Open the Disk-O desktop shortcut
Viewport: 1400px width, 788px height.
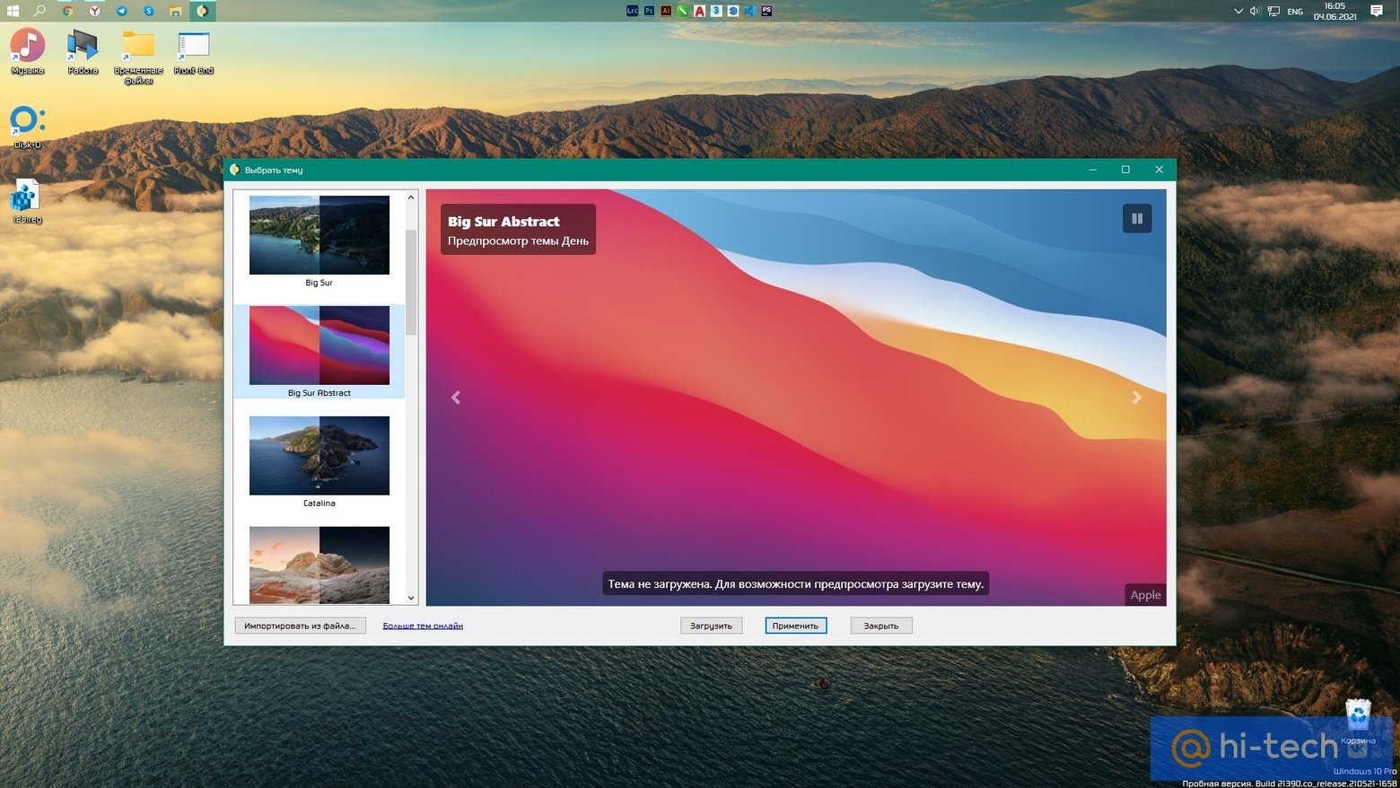click(x=27, y=127)
